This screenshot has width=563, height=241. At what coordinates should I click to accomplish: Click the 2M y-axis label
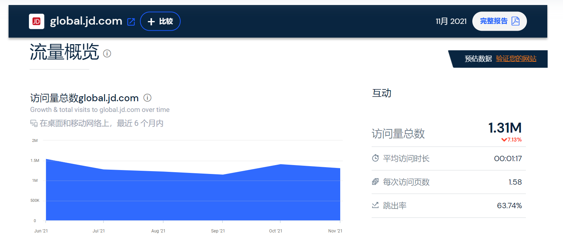pyautogui.click(x=35, y=140)
